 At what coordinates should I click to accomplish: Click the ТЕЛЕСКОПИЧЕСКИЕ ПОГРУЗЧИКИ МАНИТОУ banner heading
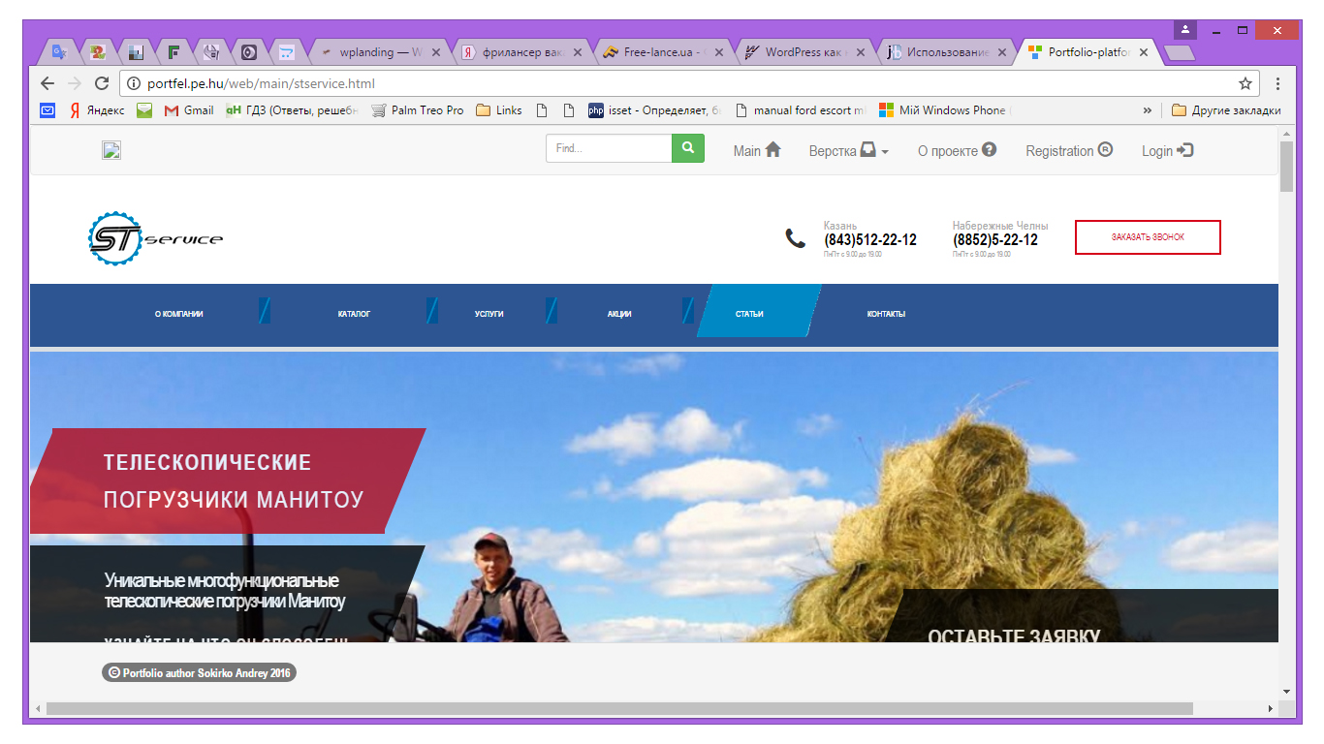coord(234,481)
